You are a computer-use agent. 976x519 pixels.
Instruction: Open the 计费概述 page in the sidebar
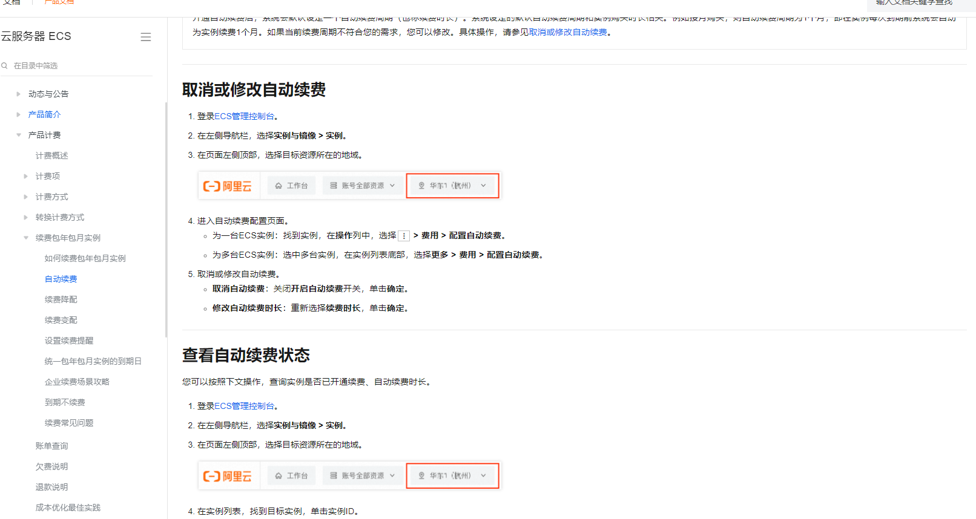51,155
